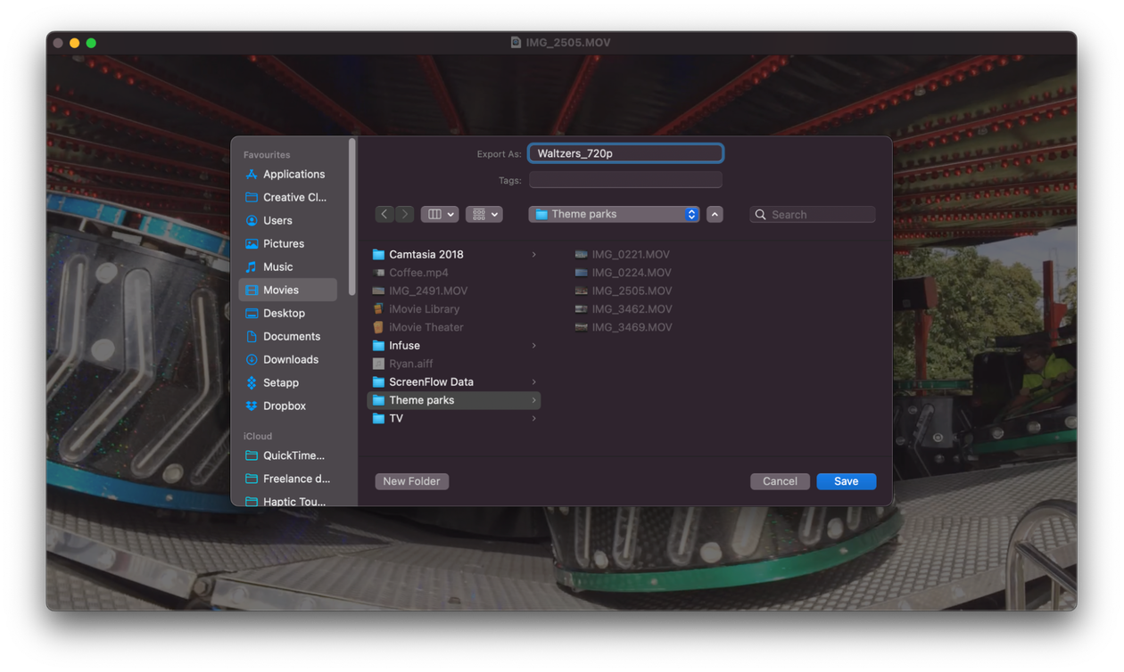Open the ScreenFlow Data folder
The width and height of the screenshot is (1124, 672).
click(x=431, y=382)
